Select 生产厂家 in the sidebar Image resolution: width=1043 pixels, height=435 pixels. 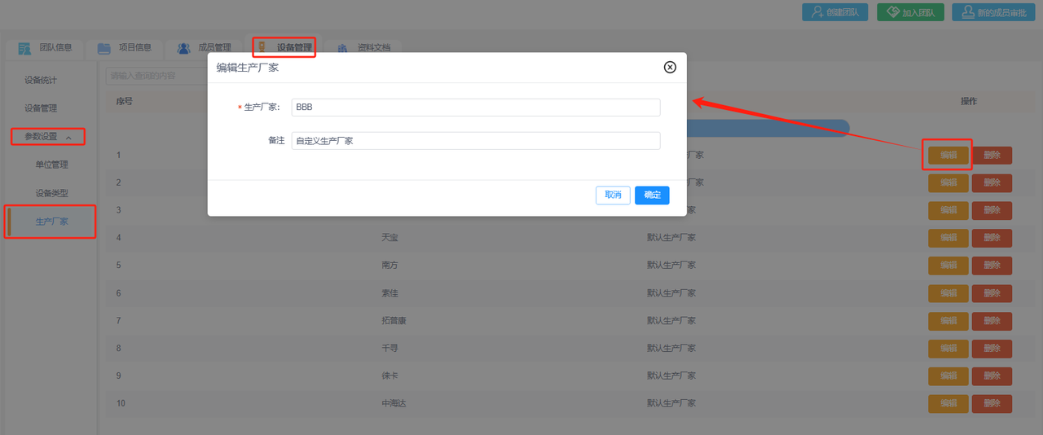51,222
